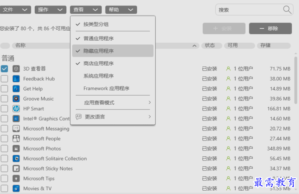Click the Microsoft Messaging app icon
Image resolution: width=299 pixels, height=194 pixels.
[x=16, y=129]
